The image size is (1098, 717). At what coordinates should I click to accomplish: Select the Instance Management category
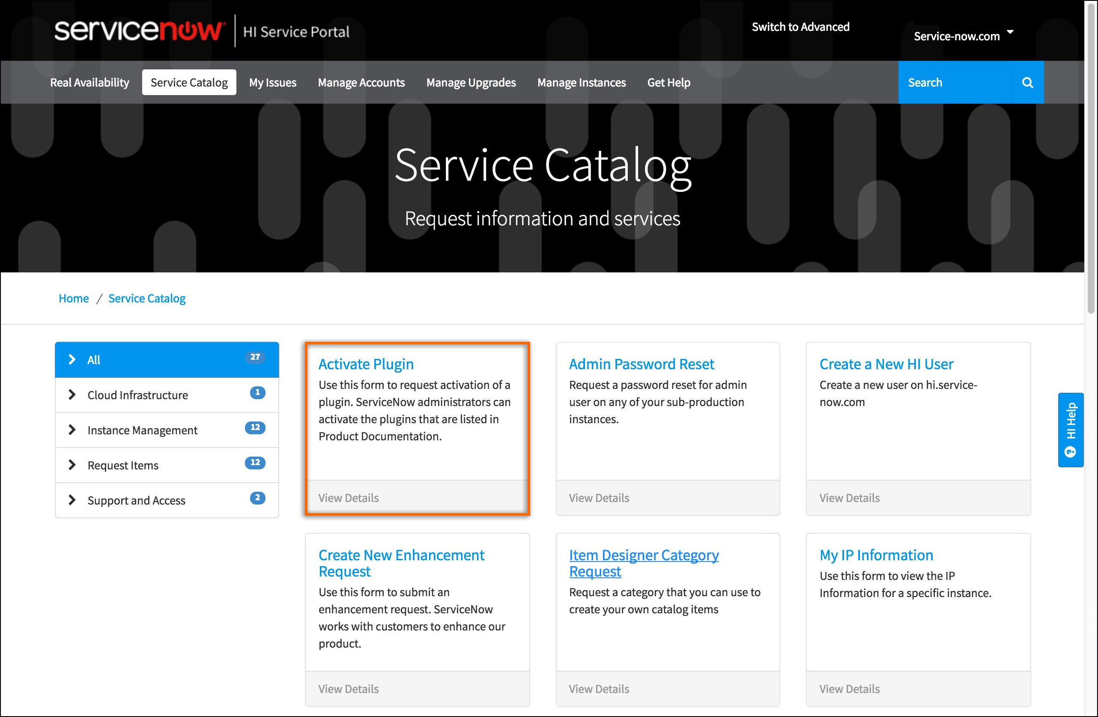167,430
